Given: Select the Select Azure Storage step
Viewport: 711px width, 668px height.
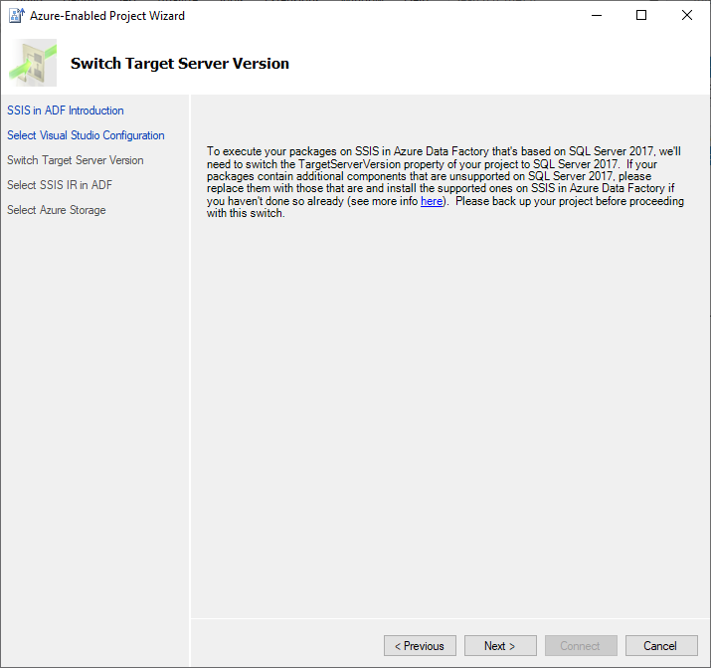Looking at the screenshot, I should pyautogui.click(x=57, y=210).
